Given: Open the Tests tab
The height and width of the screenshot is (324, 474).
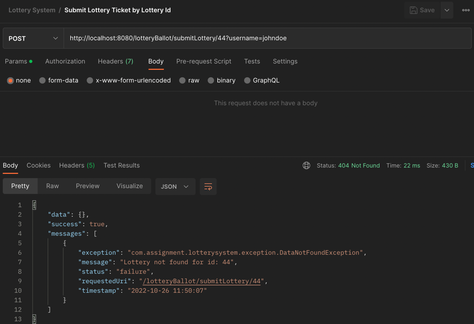Looking at the screenshot, I should tap(252, 61).
